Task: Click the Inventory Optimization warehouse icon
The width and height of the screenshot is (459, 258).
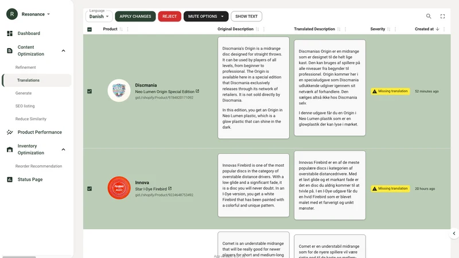Action: 10,150
